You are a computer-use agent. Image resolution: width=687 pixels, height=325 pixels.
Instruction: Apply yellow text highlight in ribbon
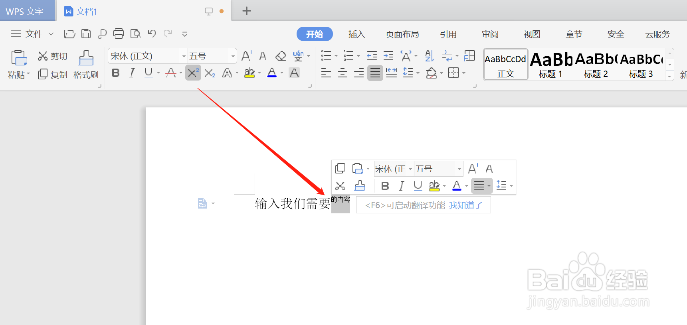(249, 73)
